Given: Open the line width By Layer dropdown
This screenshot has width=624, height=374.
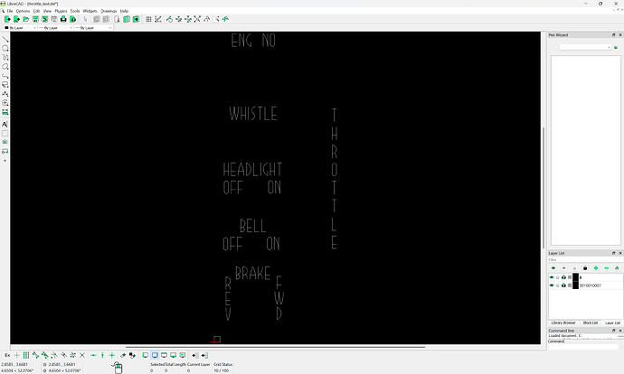Looking at the screenshot, I should click(53, 28).
